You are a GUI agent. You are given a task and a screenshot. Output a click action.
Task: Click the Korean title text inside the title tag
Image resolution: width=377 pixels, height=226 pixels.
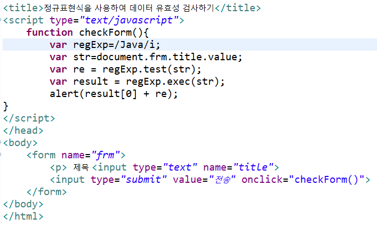[129, 8]
